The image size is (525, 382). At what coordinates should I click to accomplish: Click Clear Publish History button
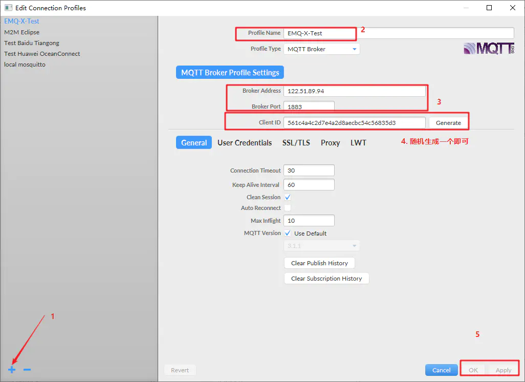319,263
